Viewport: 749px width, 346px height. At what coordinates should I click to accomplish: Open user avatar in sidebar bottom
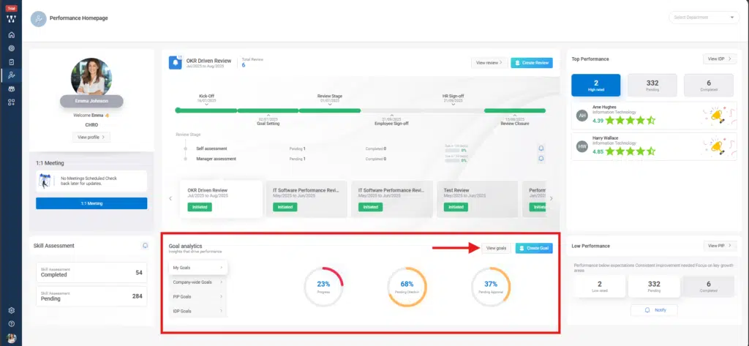click(11, 336)
